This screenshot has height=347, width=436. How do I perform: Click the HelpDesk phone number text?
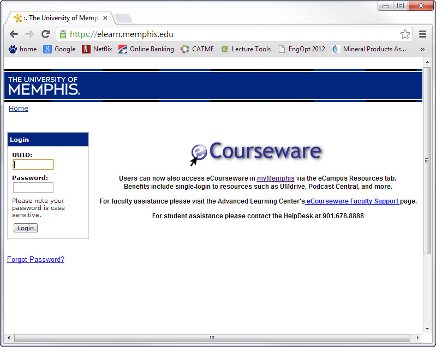point(343,216)
